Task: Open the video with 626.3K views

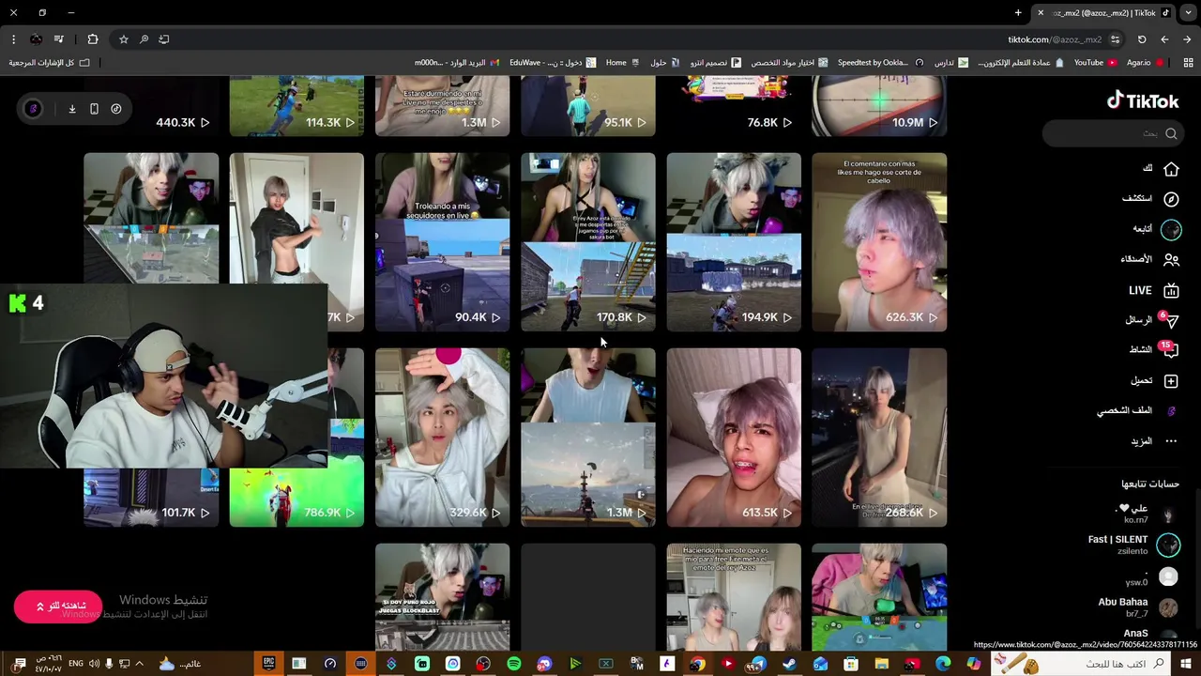Action: click(x=879, y=242)
